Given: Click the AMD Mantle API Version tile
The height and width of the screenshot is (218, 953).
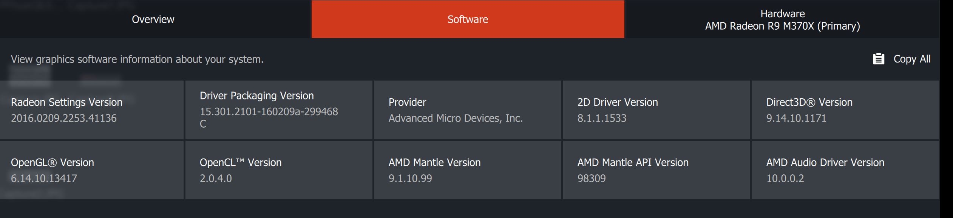Looking at the screenshot, I should point(656,170).
